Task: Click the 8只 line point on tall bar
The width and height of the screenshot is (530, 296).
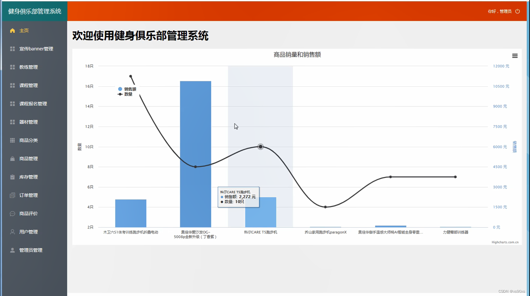Action: click(195, 167)
